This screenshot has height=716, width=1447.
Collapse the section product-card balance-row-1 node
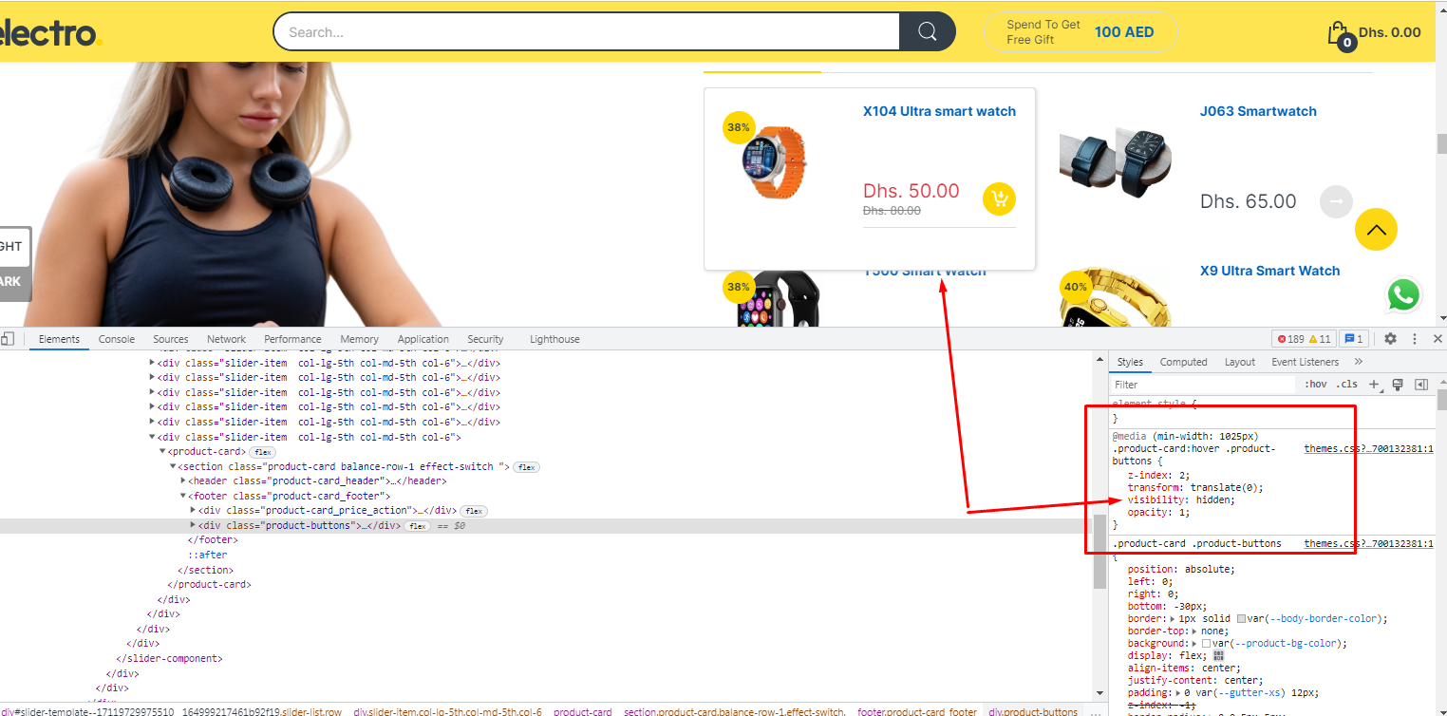click(173, 466)
